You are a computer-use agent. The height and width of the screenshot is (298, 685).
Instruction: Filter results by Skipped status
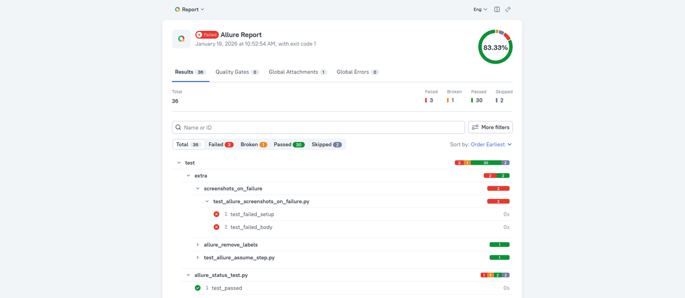[x=327, y=145]
